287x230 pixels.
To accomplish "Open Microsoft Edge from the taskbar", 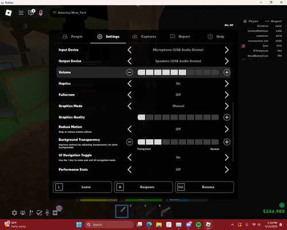I will [x=149, y=225].
